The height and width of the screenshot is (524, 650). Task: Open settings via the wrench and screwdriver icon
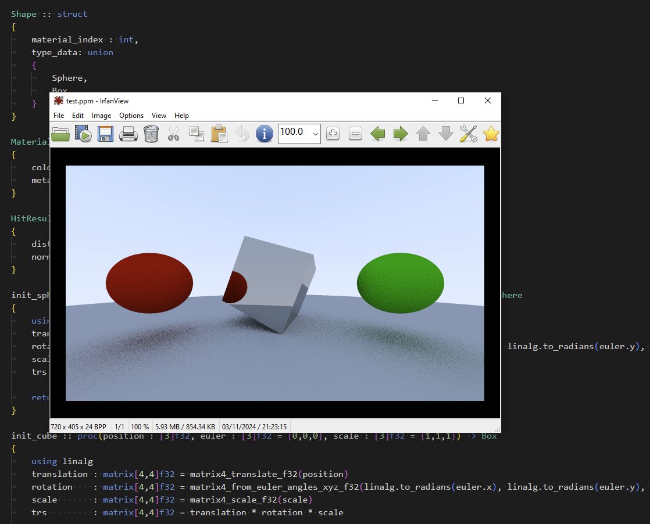pos(469,134)
